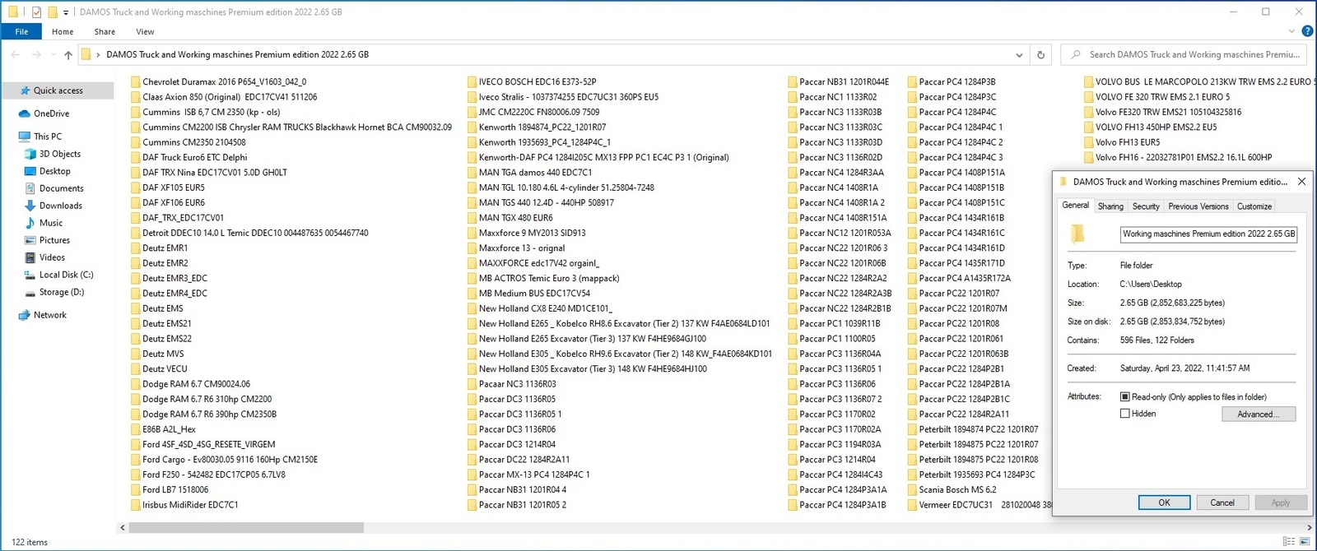Expand the ribbon with chevron
The image size is (1317, 551).
(1291, 31)
